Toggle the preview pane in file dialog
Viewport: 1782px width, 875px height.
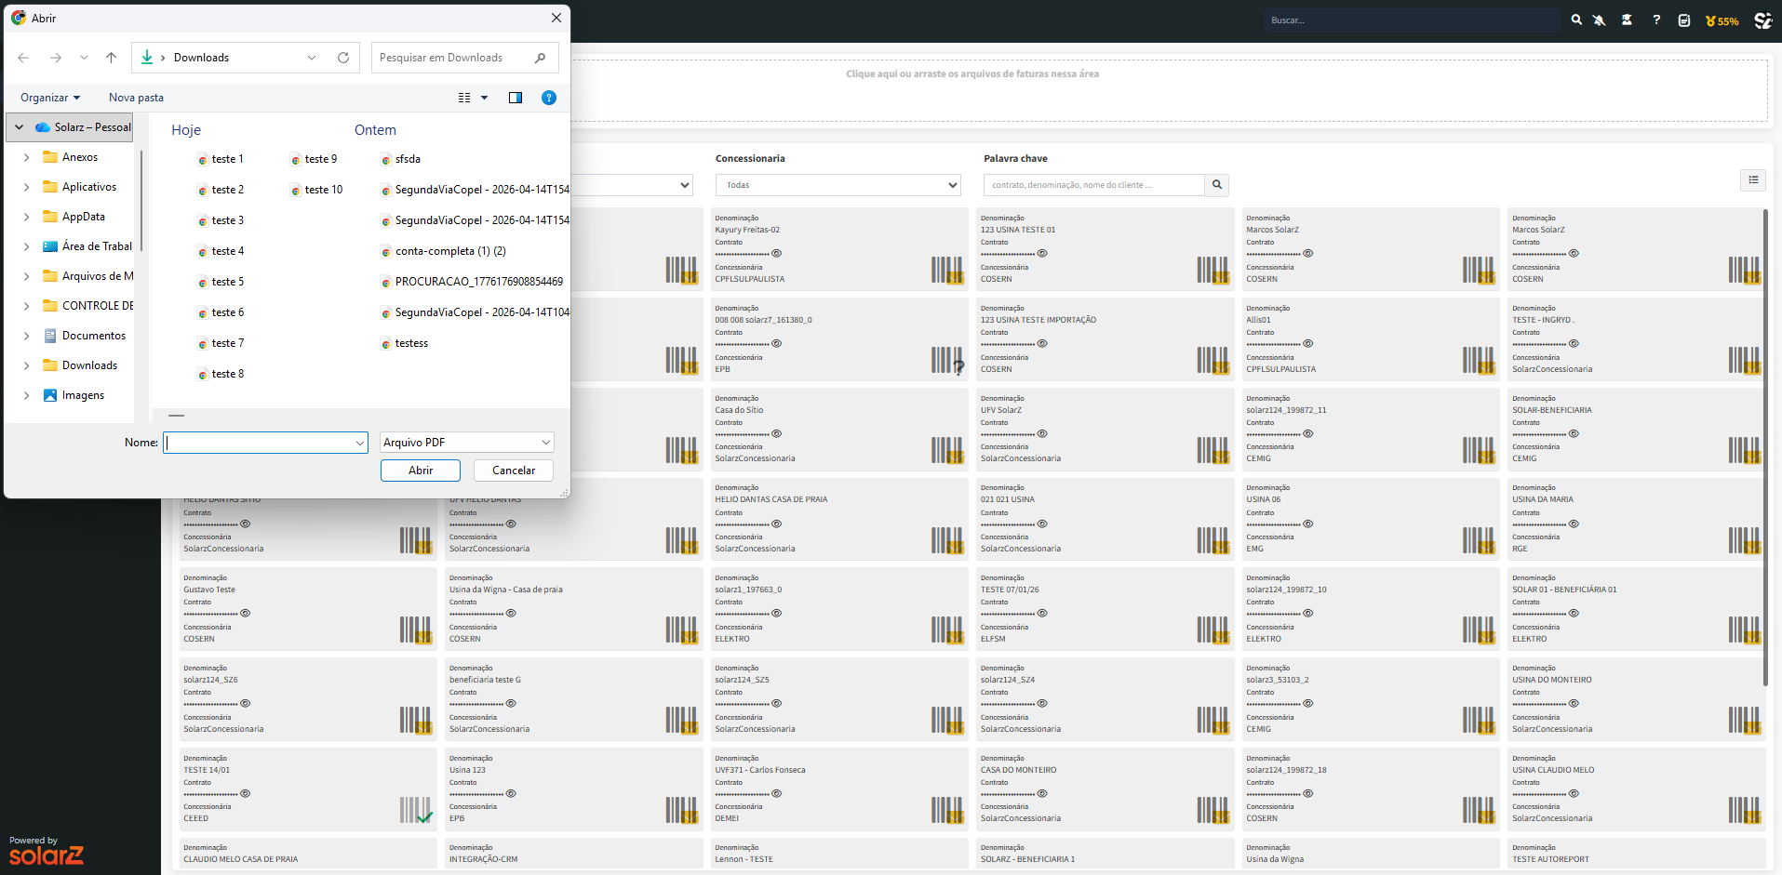point(516,98)
